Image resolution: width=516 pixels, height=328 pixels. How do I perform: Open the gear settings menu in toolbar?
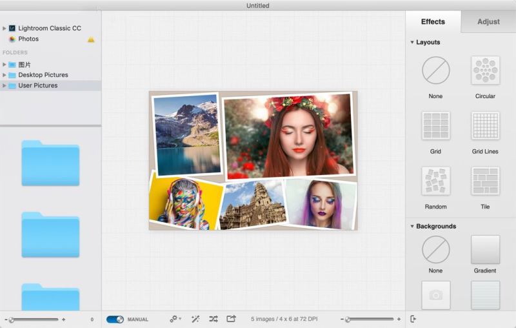[175, 319]
